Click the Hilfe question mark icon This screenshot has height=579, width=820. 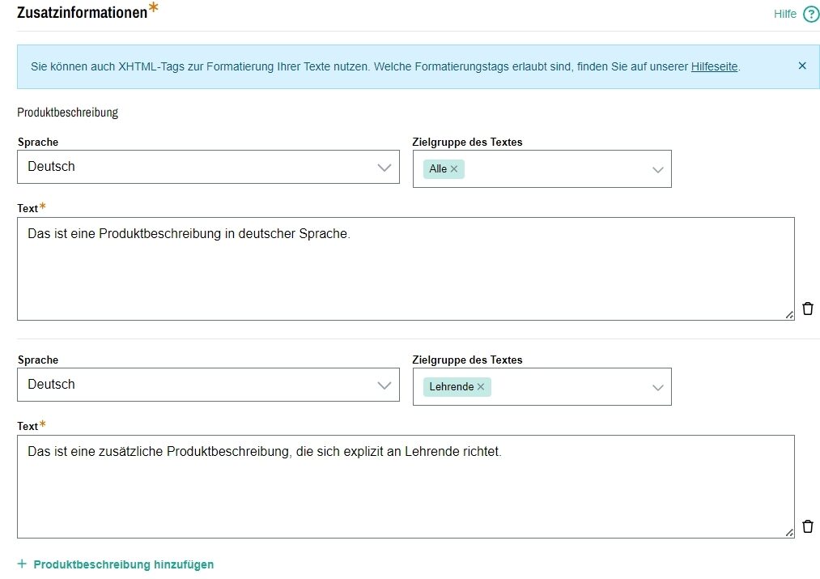(x=810, y=15)
